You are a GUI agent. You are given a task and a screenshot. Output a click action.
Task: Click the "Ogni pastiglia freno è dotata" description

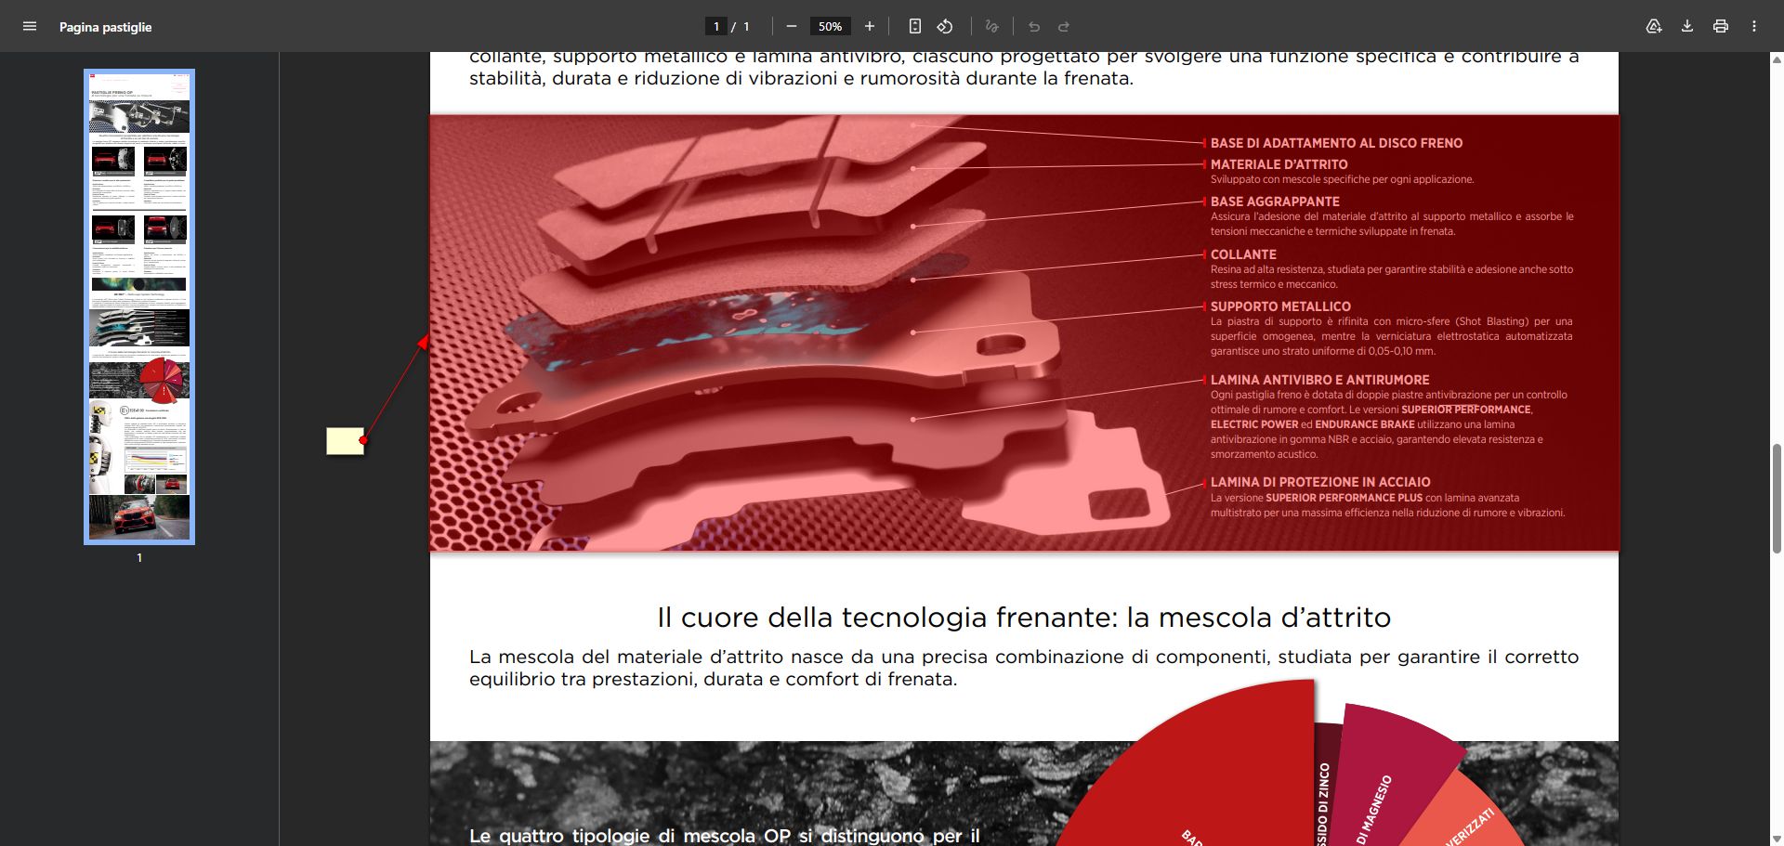coord(1389,424)
